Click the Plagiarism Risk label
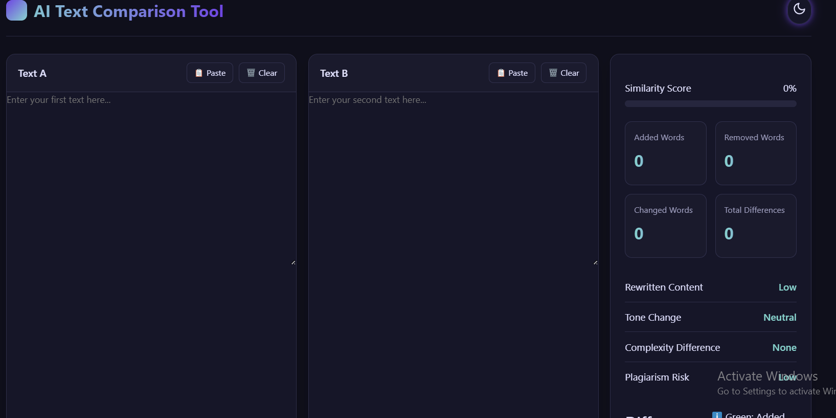This screenshot has width=836, height=418. click(657, 377)
